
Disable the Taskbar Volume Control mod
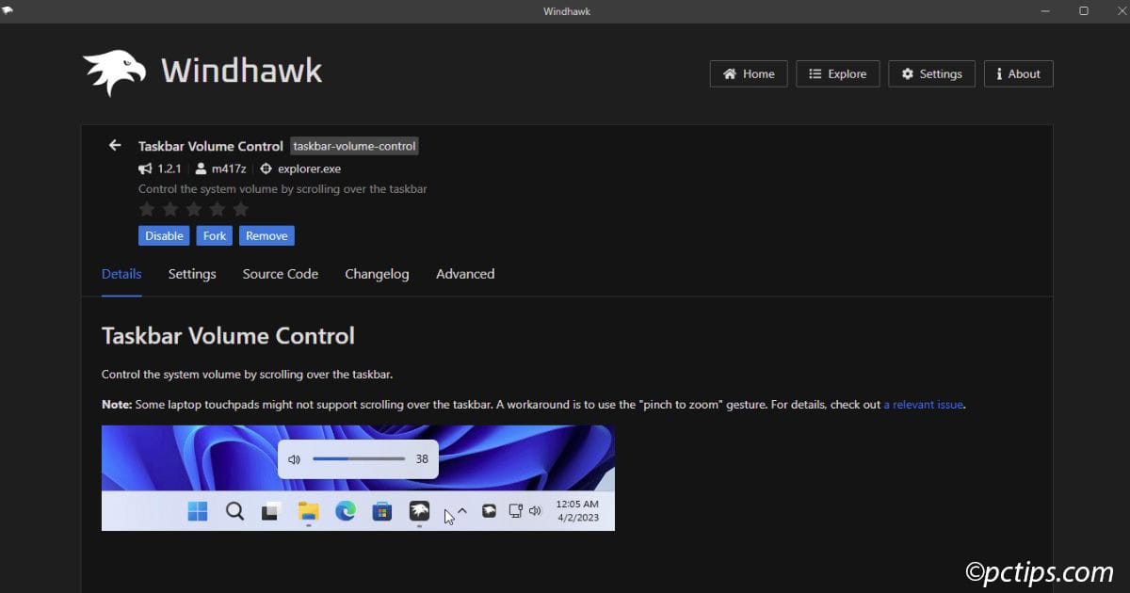tap(164, 235)
